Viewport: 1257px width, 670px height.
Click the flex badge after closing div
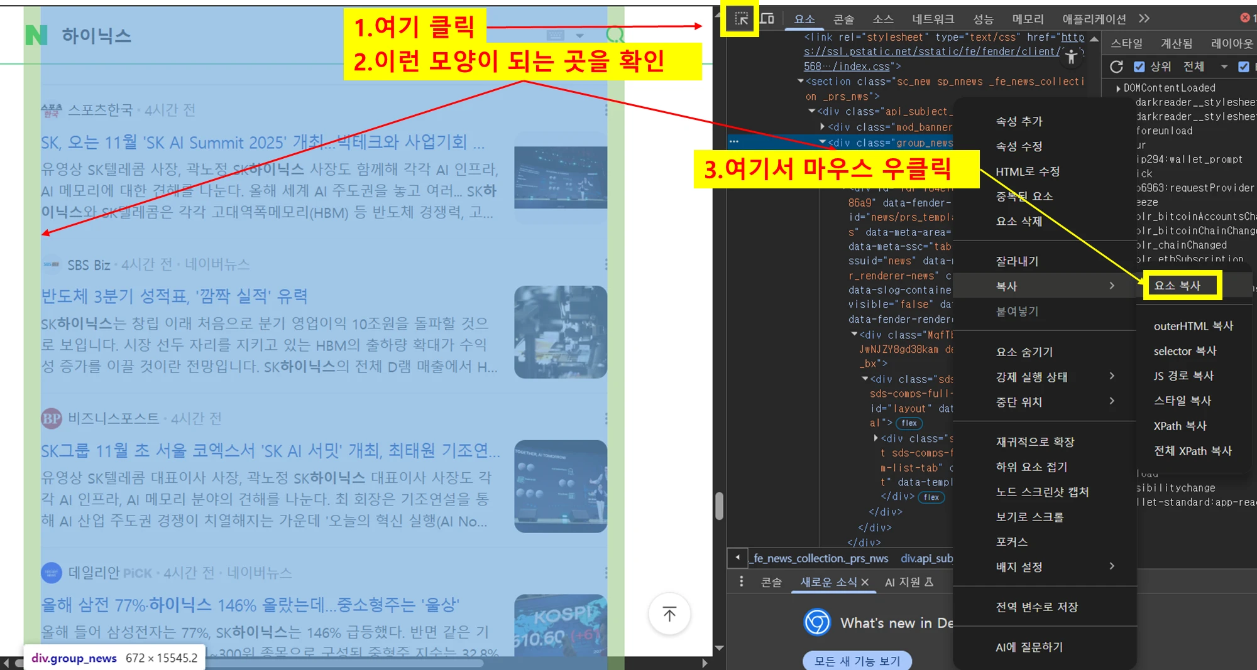931,497
